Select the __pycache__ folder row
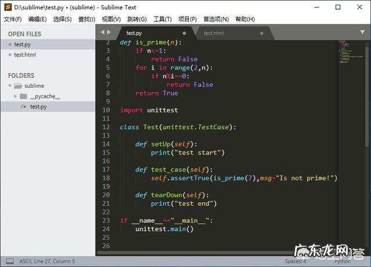Screen dimensions: 371x267 [x=48, y=96]
